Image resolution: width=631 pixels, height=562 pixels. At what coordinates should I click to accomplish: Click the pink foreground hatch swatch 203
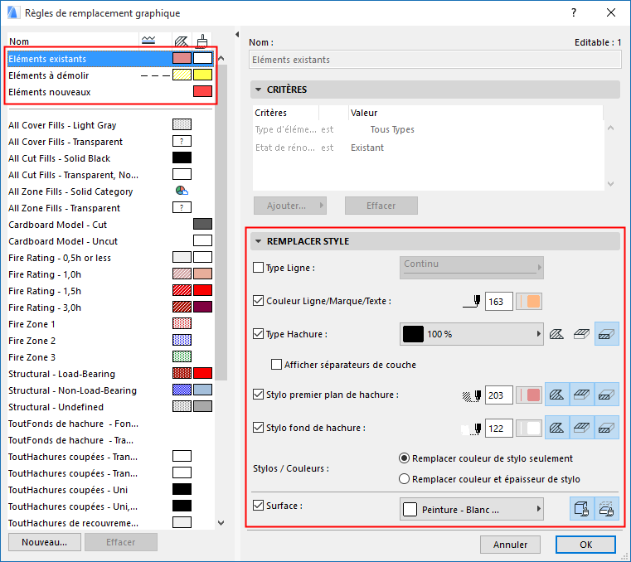(x=529, y=395)
